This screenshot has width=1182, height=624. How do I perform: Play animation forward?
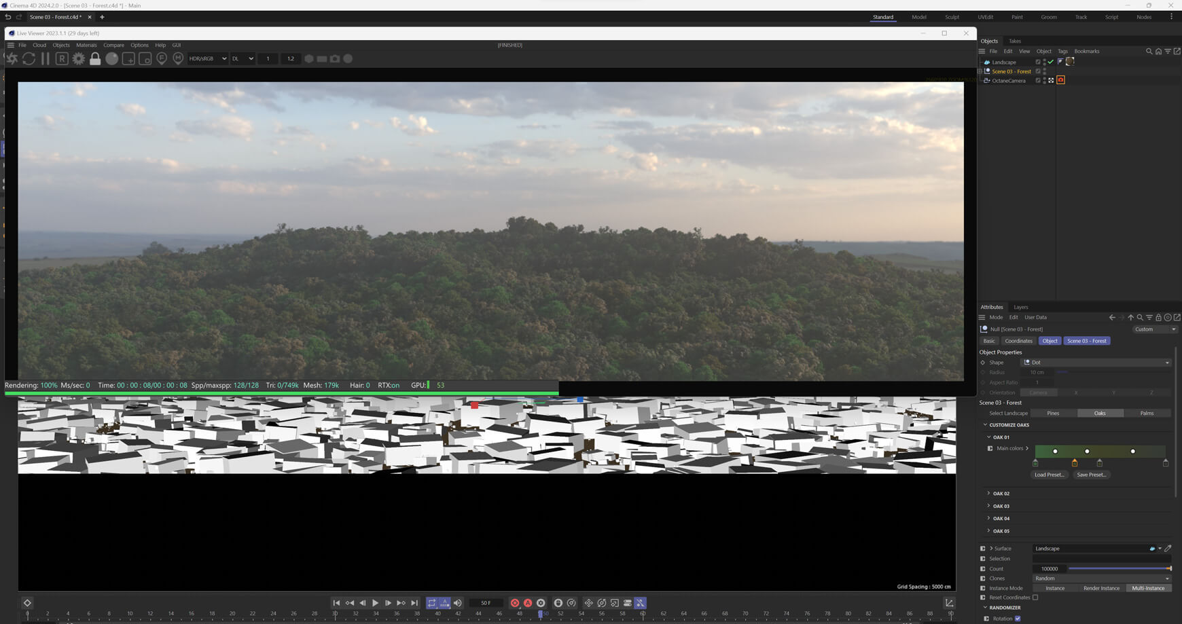375,603
